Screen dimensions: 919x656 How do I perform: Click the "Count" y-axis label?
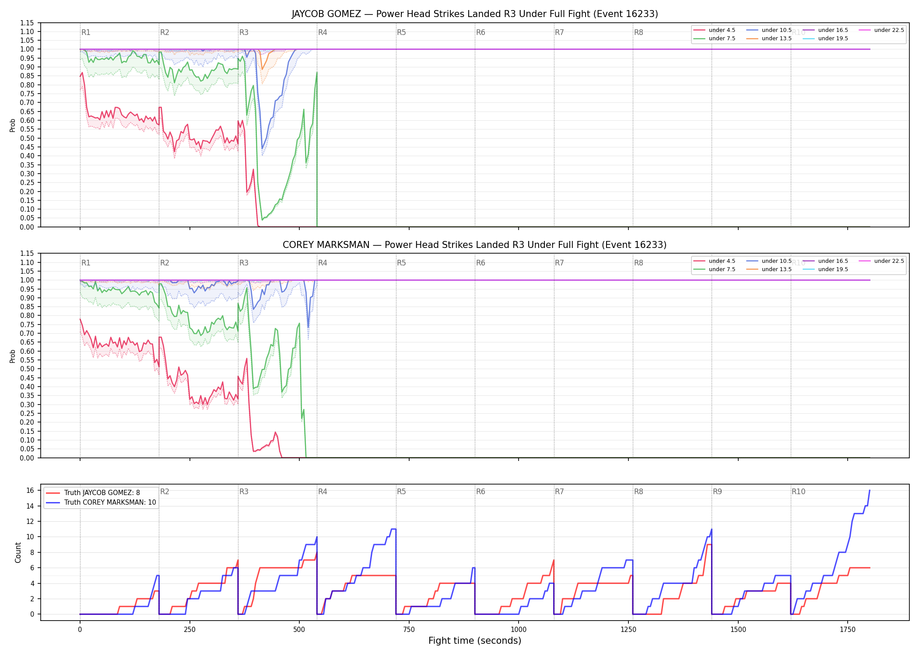tap(18, 552)
